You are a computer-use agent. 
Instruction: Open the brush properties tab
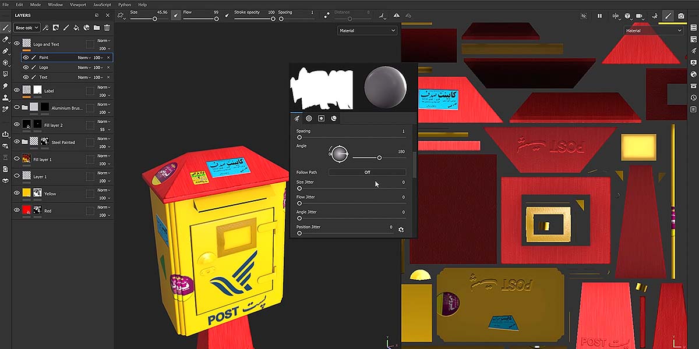point(296,118)
